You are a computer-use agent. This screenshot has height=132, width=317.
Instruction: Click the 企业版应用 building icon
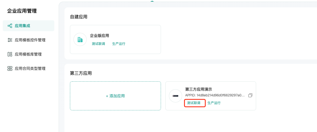coord(80,39)
